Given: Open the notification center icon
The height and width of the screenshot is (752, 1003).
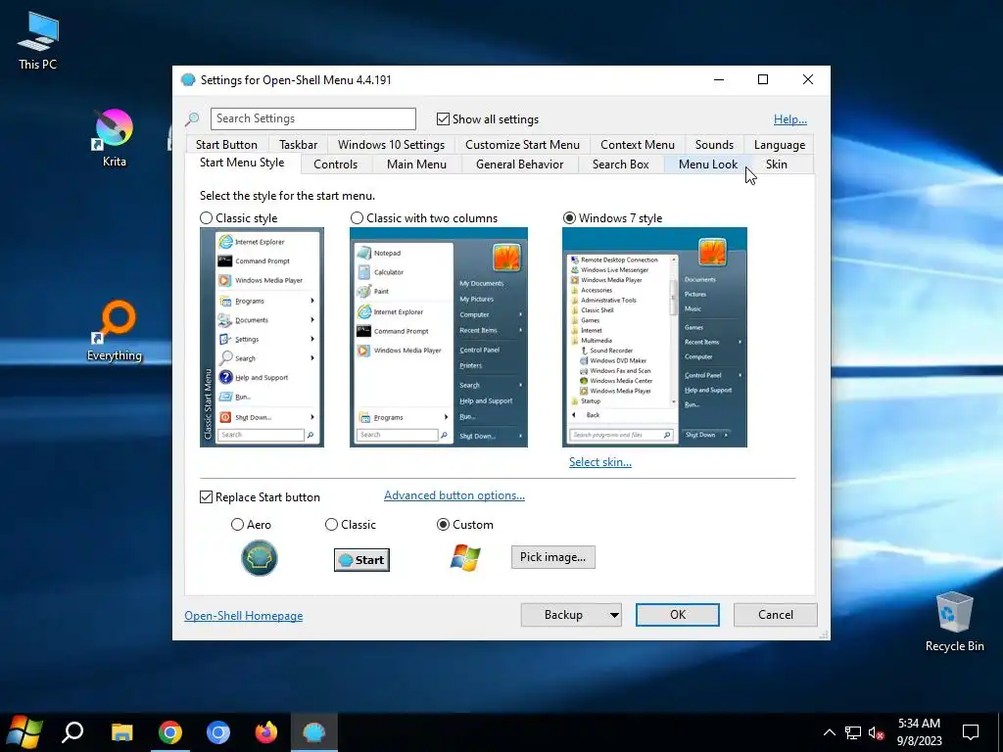Looking at the screenshot, I should coord(971,732).
